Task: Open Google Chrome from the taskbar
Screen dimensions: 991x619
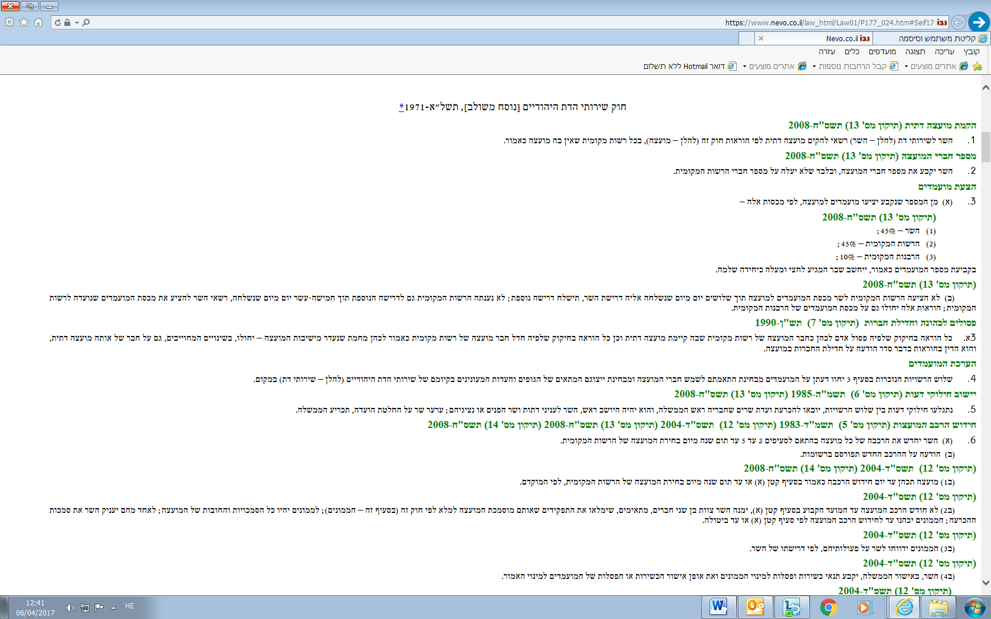Action: click(x=828, y=607)
